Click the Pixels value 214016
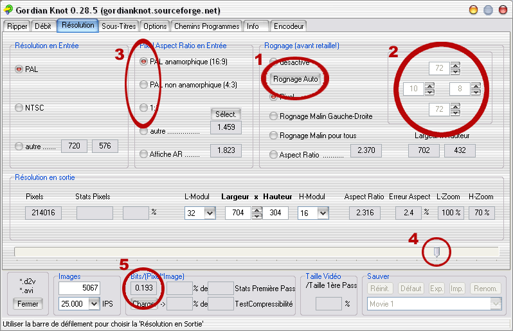The height and width of the screenshot is (331, 513). pos(43,213)
